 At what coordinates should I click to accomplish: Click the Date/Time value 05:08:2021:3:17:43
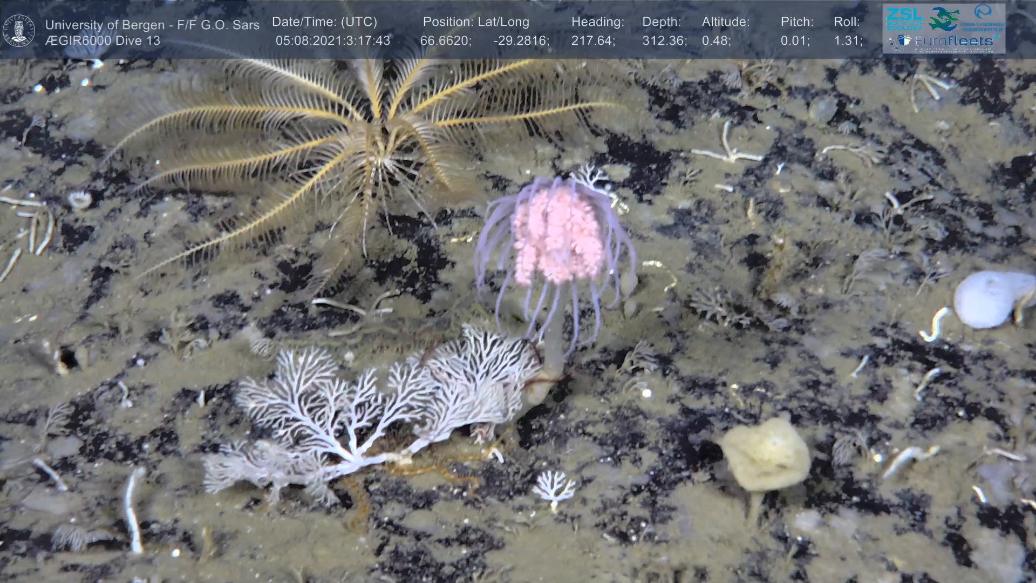(332, 40)
